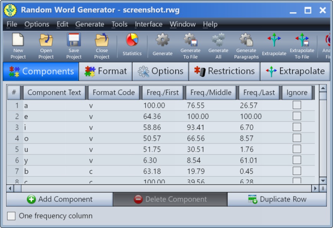Click the Close Project icon

(102, 39)
